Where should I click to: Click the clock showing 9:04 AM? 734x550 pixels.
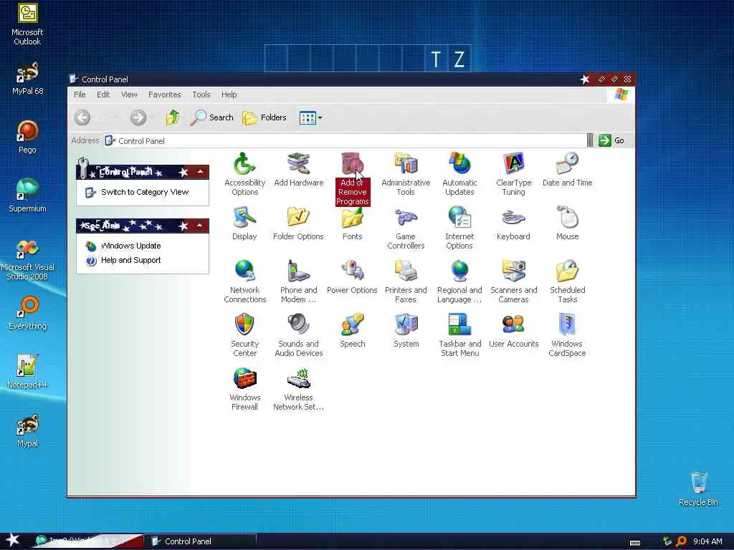click(707, 541)
